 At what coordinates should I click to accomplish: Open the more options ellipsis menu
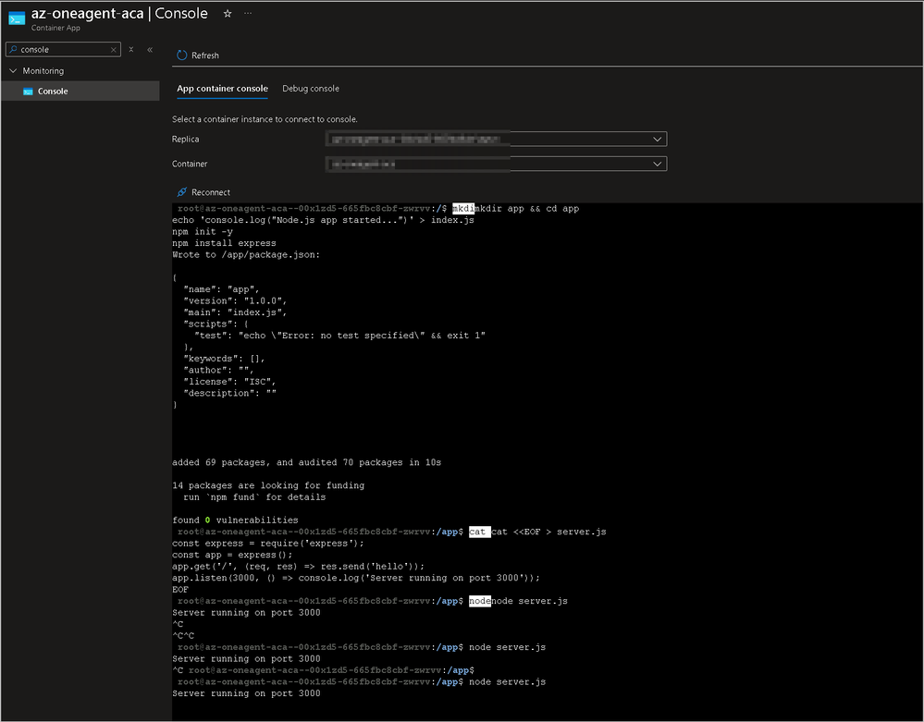point(248,14)
